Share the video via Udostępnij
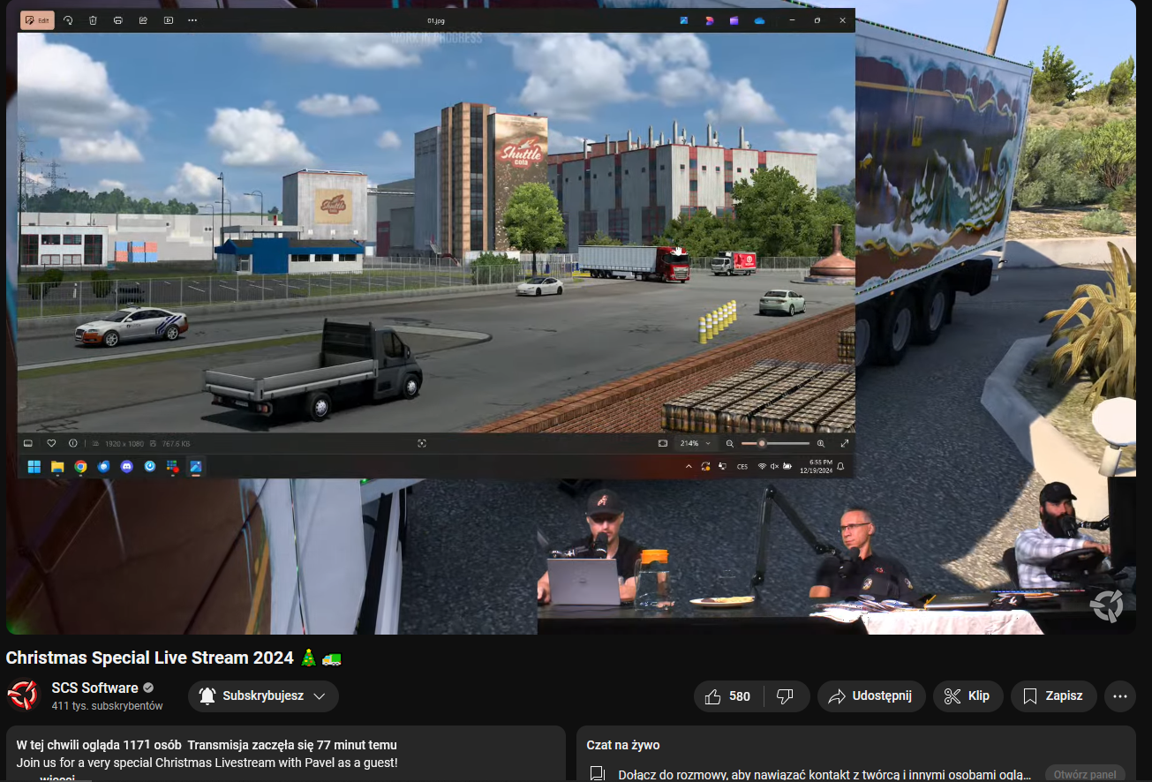The width and height of the screenshot is (1152, 782). (x=870, y=696)
